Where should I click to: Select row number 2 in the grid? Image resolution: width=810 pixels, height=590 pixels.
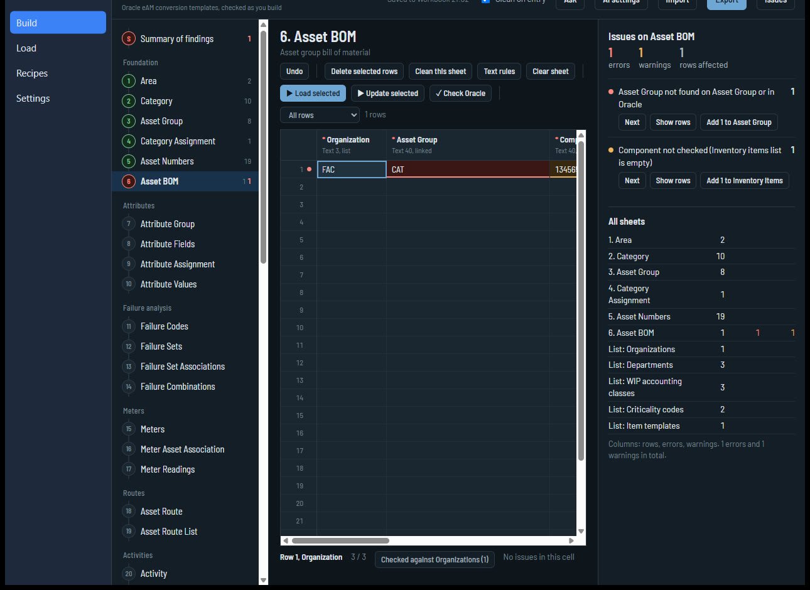[x=299, y=187]
